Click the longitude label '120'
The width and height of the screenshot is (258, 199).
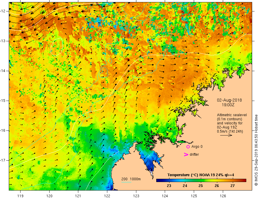tap(49, 196)
